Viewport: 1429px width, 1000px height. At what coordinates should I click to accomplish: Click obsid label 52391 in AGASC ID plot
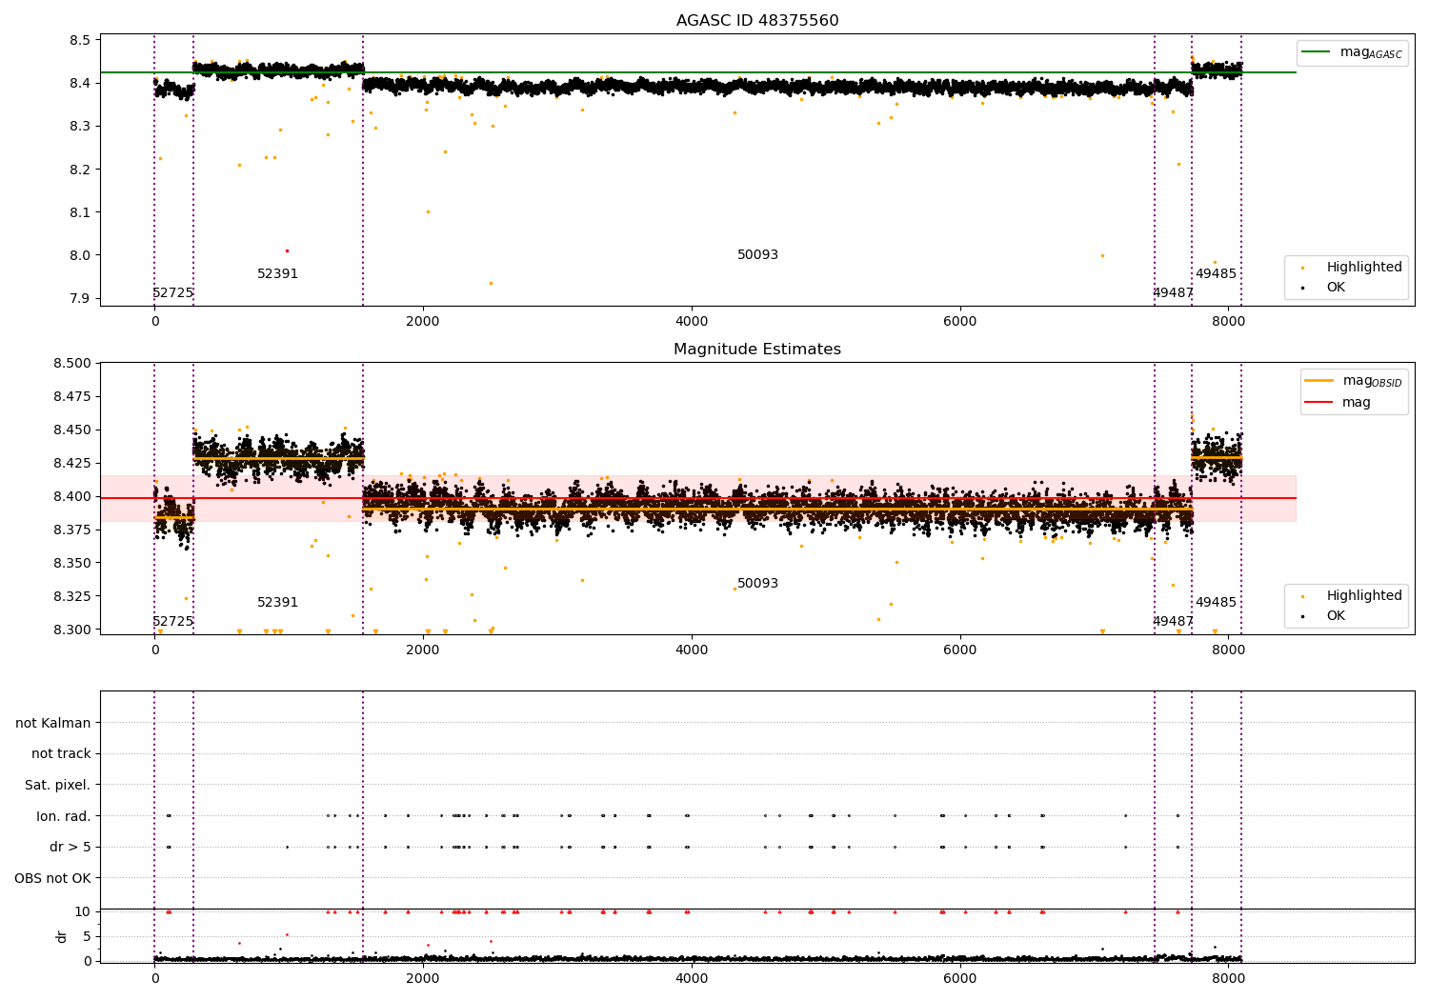pyautogui.click(x=278, y=274)
